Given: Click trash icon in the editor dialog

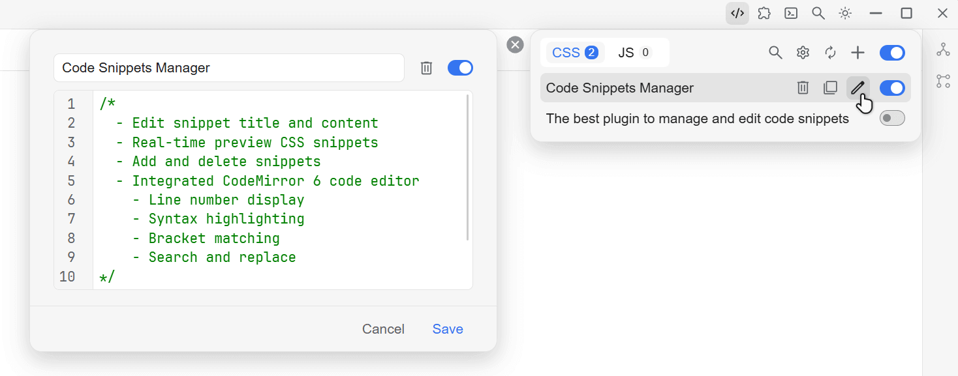Looking at the screenshot, I should pos(426,68).
